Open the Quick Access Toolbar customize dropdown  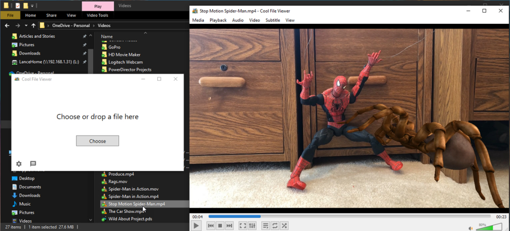pyautogui.click(x=31, y=6)
